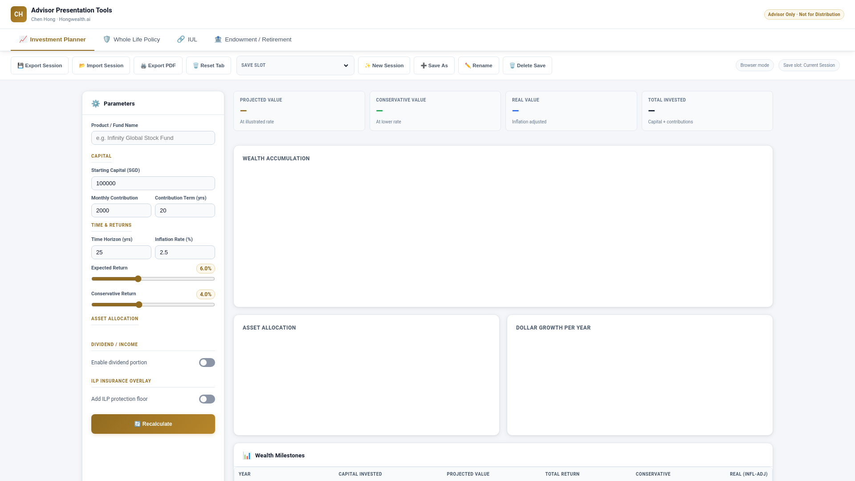This screenshot has height=481, width=855.
Task: Adjust the Conservative Return slider
Action: [153, 305]
